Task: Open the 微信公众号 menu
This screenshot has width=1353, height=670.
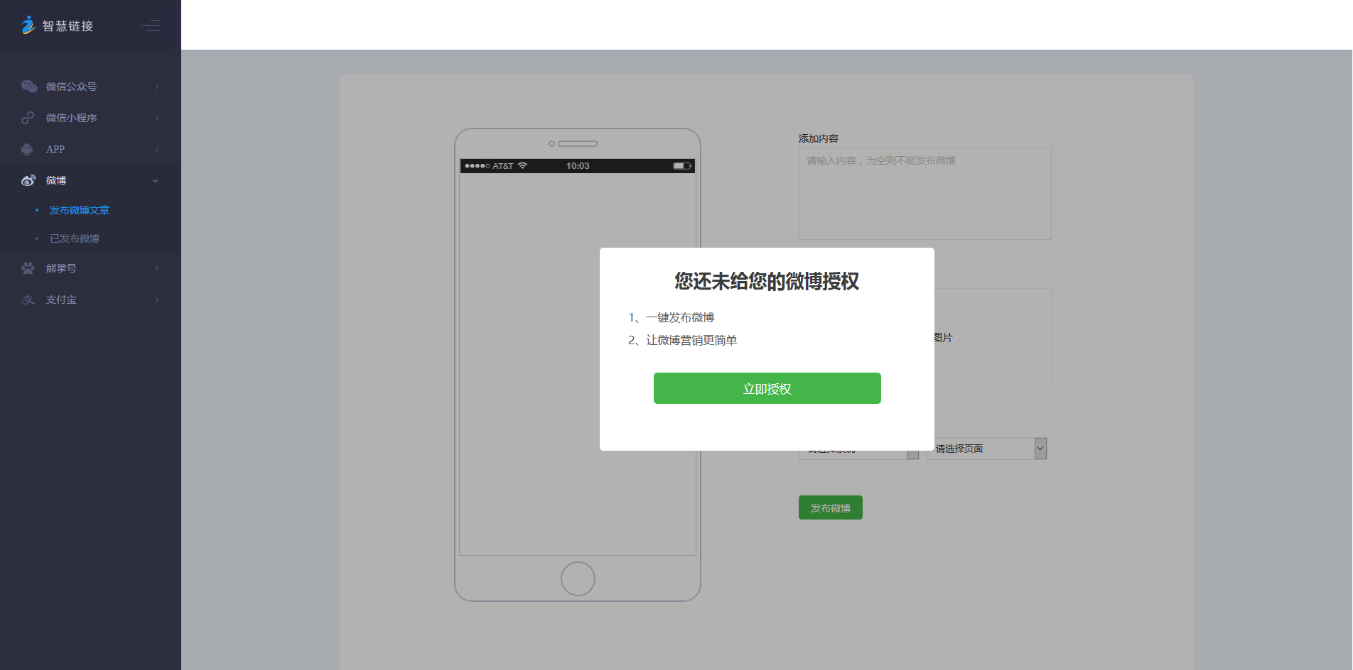Action: pyautogui.click(x=90, y=87)
